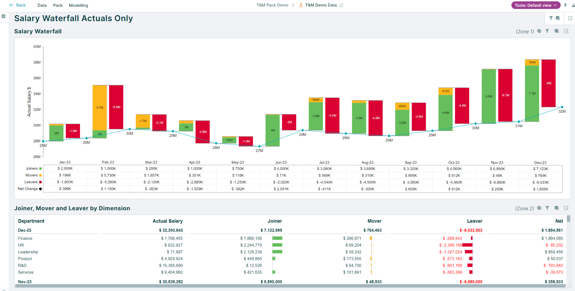Click Zone 2 export arrow icon

click(566, 208)
